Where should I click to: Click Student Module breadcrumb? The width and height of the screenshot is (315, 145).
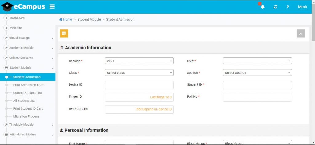(89, 19)
